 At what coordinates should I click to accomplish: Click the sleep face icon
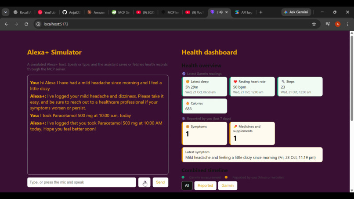point(188,82)
